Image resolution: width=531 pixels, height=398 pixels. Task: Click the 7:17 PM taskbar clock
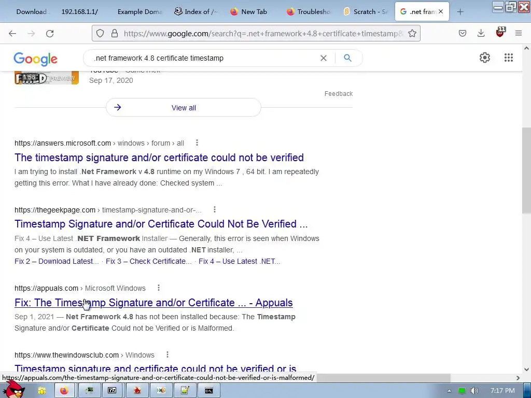click(x=502, y=391)
